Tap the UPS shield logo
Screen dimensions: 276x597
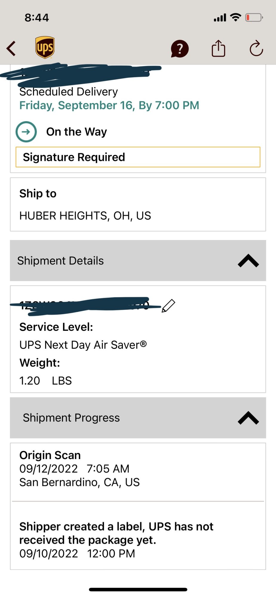[45, 48]
